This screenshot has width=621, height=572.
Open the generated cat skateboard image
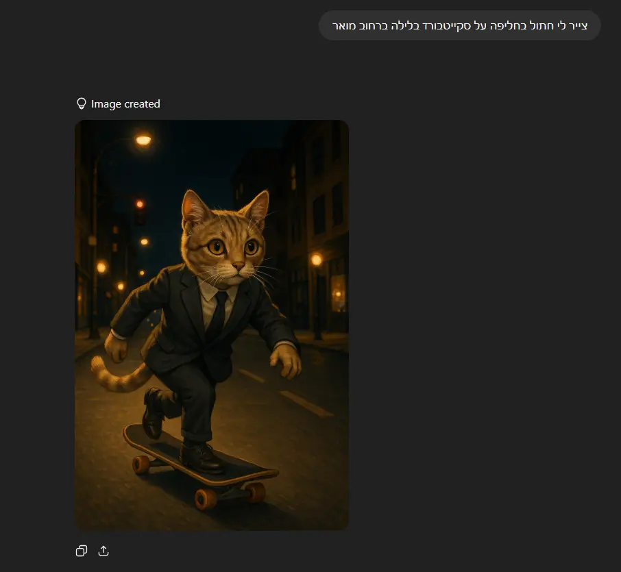click(x=211, y=325)
